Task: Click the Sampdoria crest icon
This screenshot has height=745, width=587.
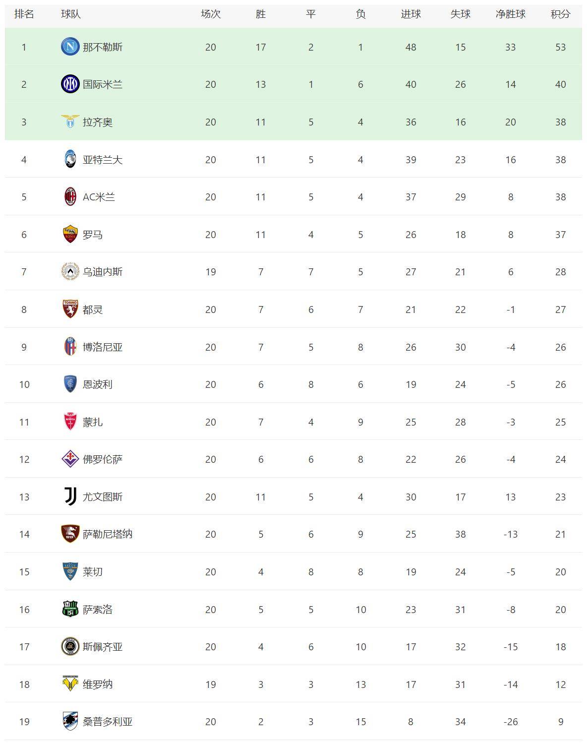Action: (70, 721)
